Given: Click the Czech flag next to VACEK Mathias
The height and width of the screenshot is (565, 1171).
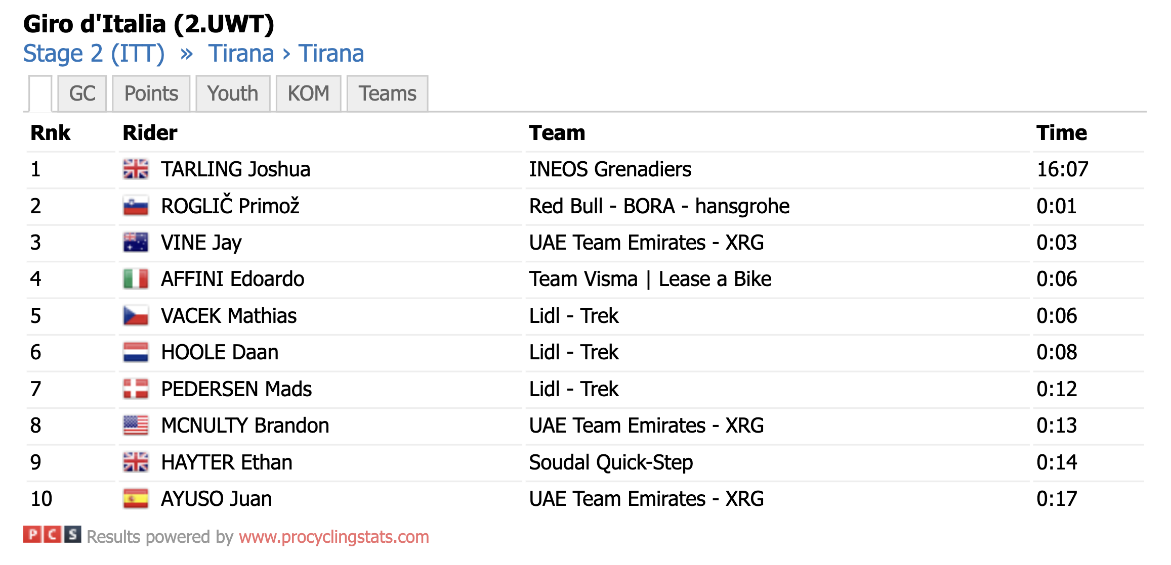Looking at the screenshot, I should (136, 315).
